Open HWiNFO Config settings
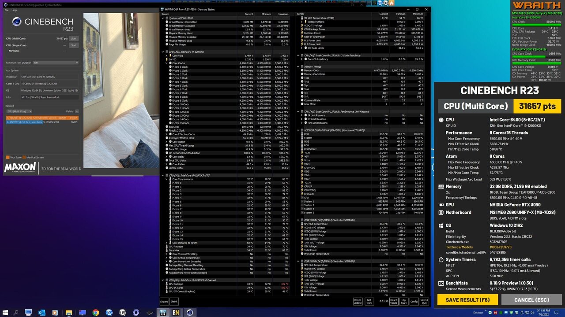 click(x=414, y=302)
